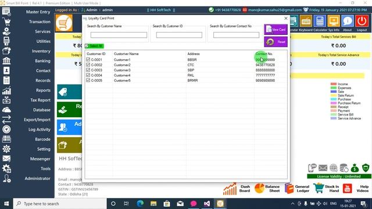Image resolution: width=372 pixels, height=209 pixels.
Task: Select contact number 7777777777
Action: 265,75
